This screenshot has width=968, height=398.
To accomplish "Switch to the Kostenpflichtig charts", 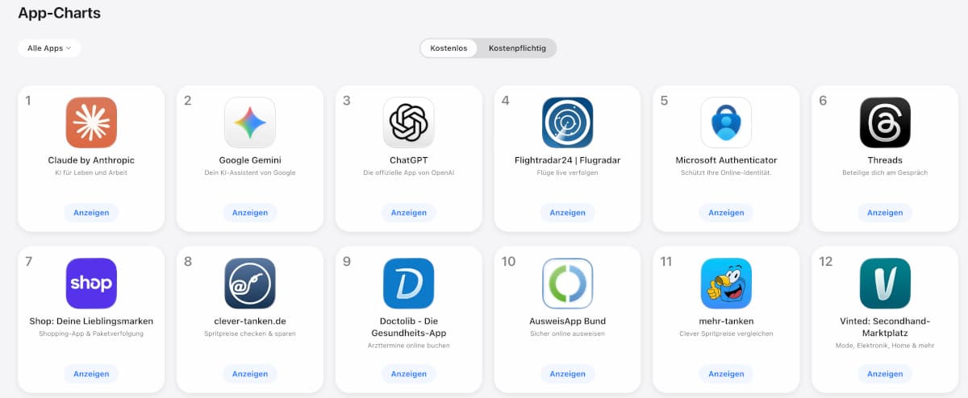I will click(517, 48).
